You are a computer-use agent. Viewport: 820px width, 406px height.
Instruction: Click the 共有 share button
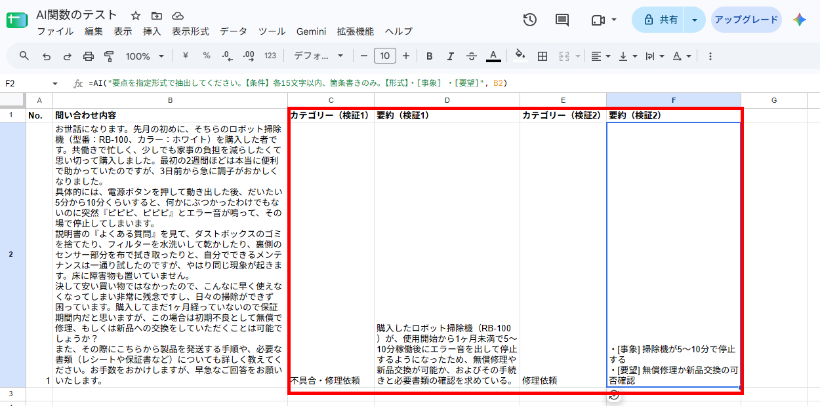pyautogui.click(x=659, y=20)
